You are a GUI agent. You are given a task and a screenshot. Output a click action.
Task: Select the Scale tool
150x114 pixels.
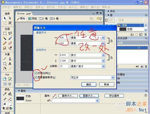5,23
